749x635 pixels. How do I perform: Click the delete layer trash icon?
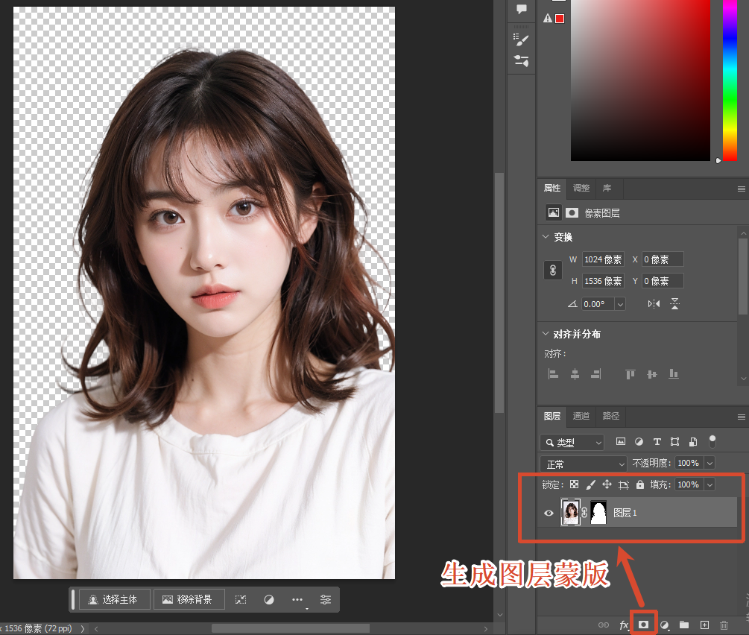click(724, 625)
